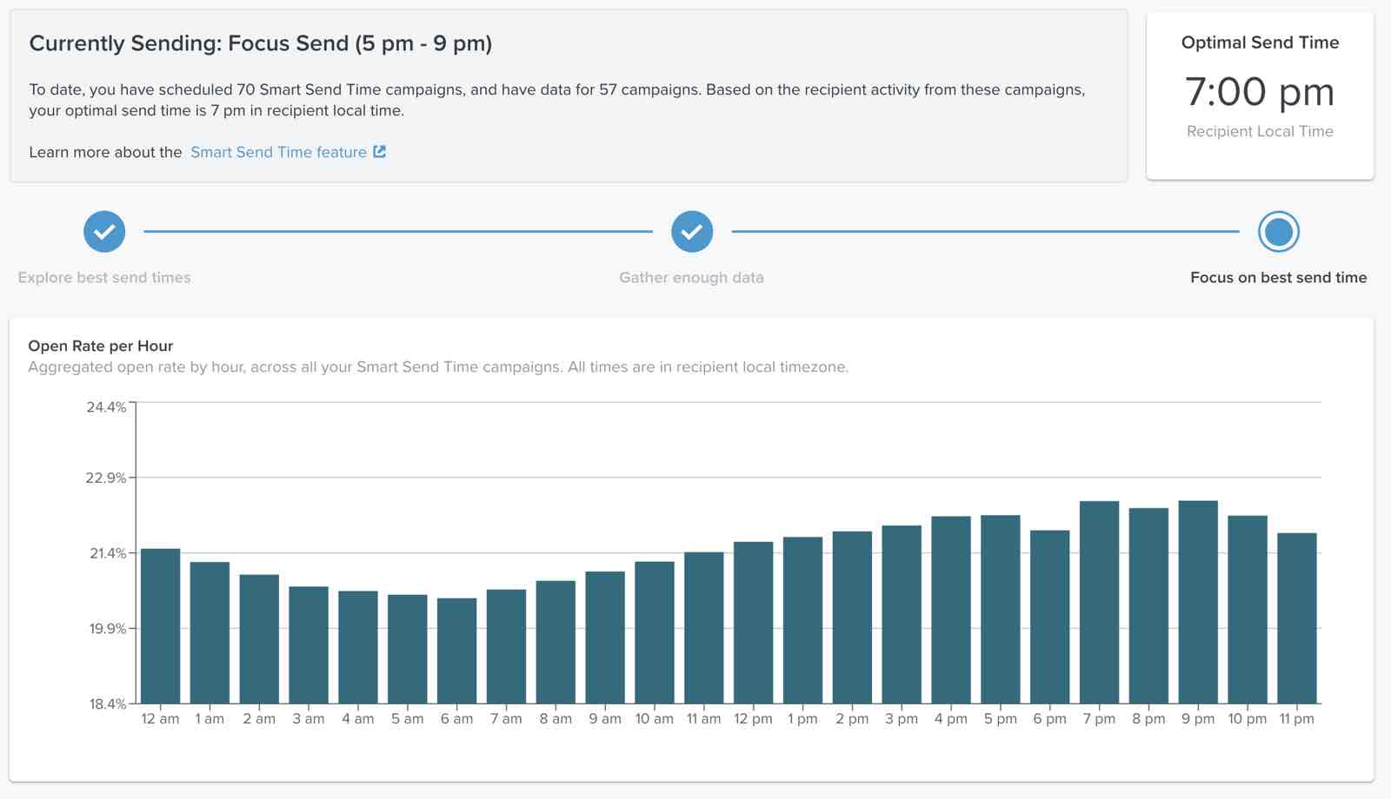Viewport: 1391px width, 799px height.
Task: Click the checkmark icon on Gather enough data step
Action: point(691,232)
